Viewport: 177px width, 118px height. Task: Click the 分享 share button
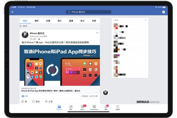(49, 101)
